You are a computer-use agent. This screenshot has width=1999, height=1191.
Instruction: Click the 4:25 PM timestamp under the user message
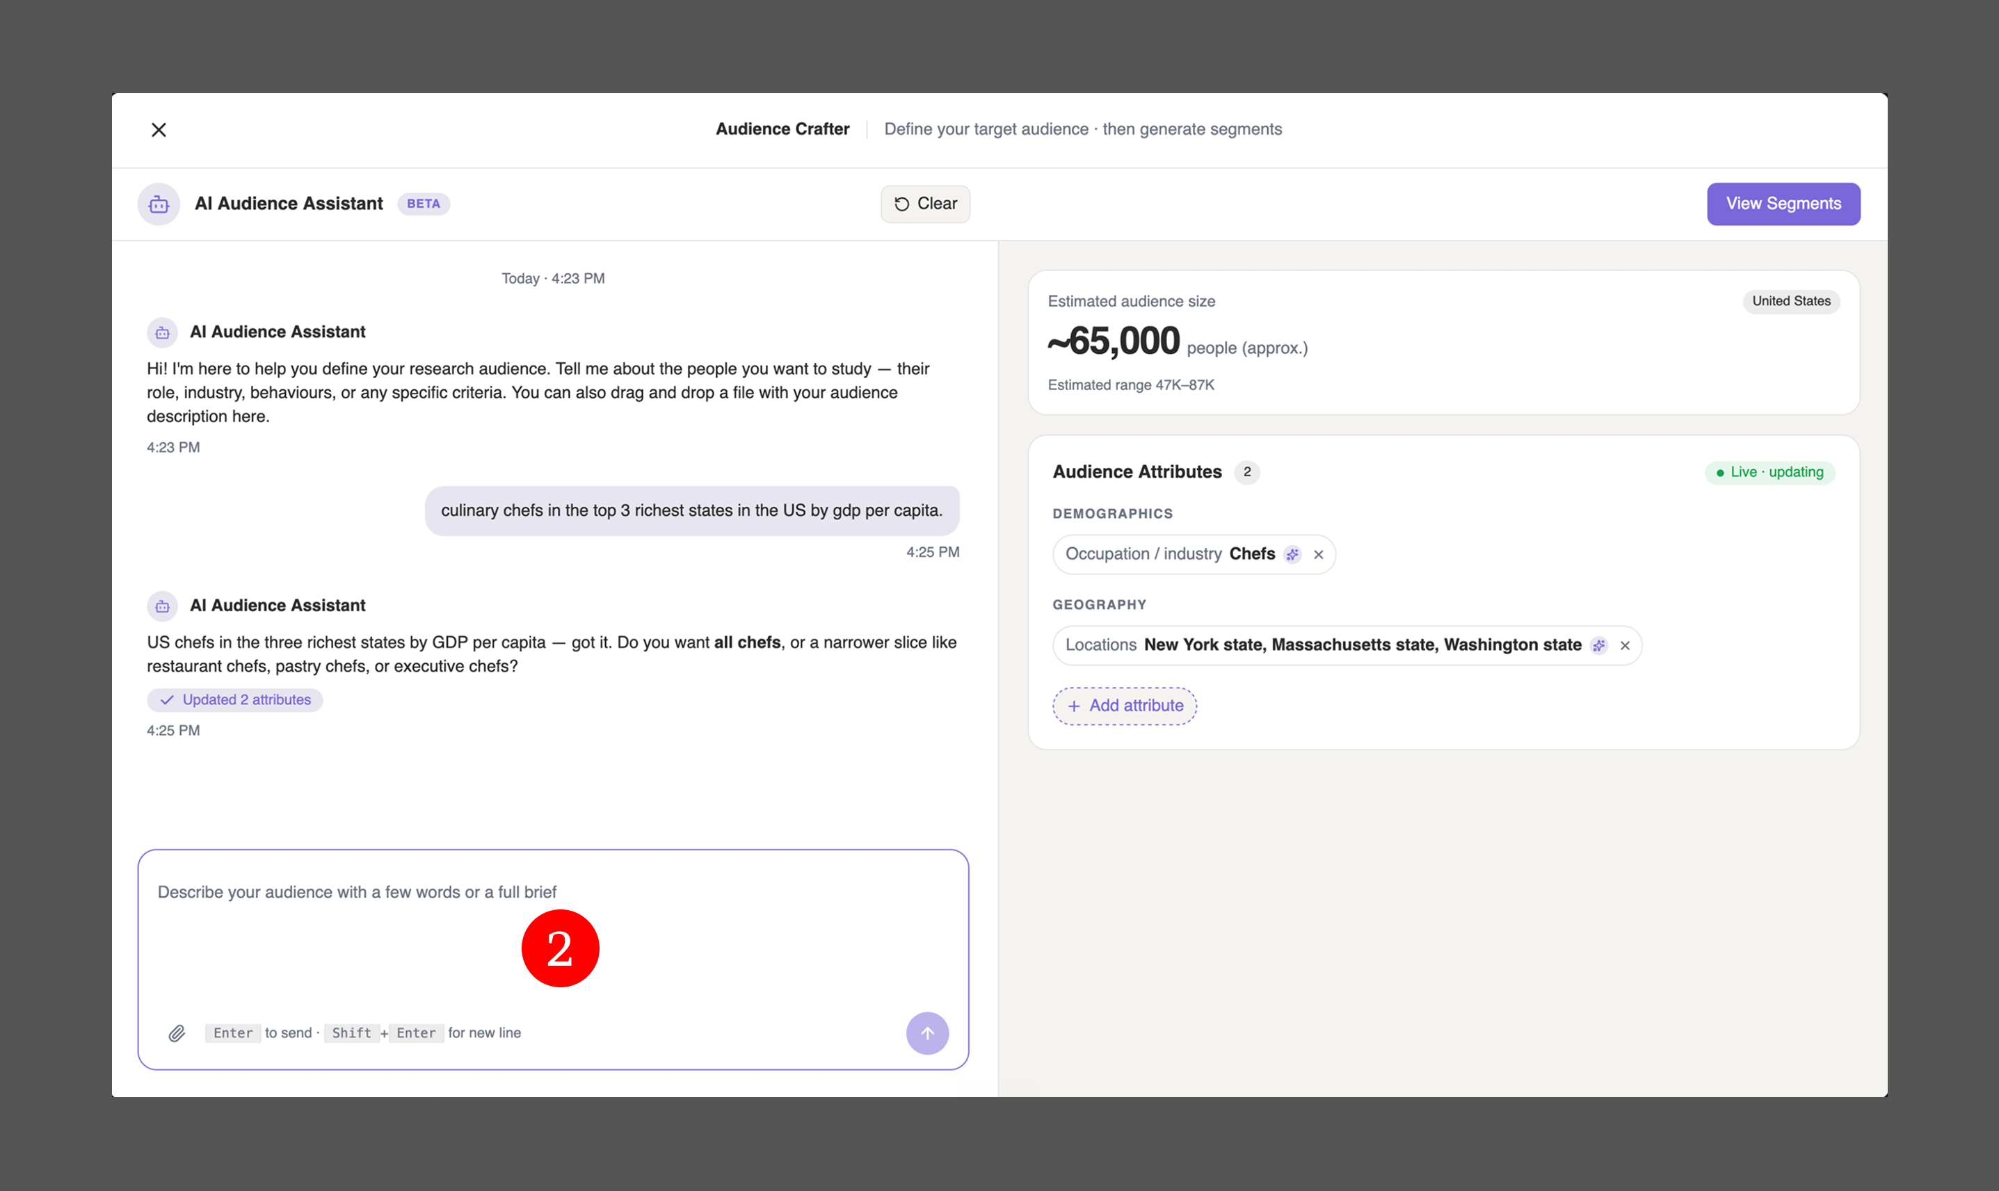pos(933,552)
